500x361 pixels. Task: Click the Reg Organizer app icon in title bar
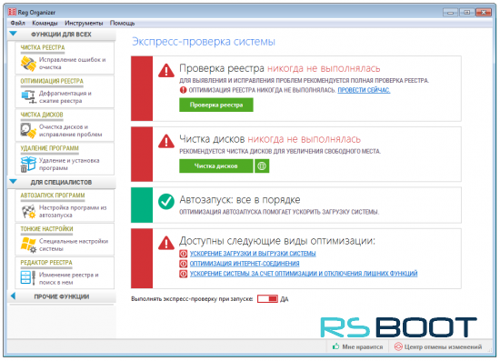(x=12, y=12)
